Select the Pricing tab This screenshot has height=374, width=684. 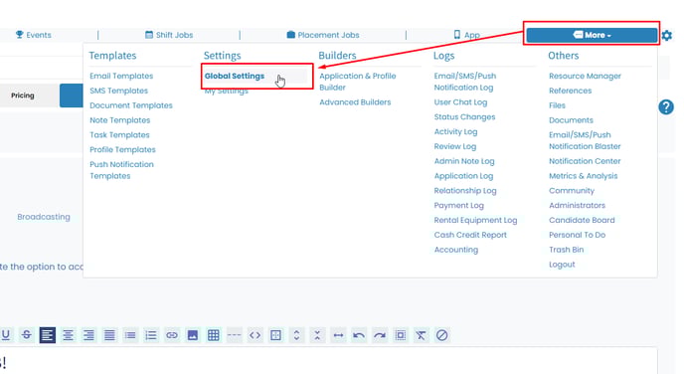(x=23, y=95)
